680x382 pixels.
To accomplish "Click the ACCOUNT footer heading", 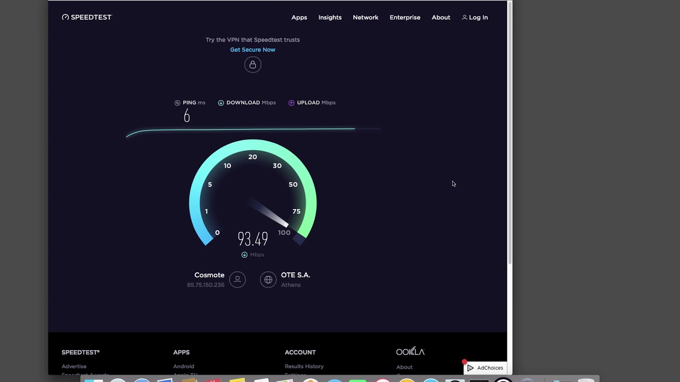I will 300,352.
